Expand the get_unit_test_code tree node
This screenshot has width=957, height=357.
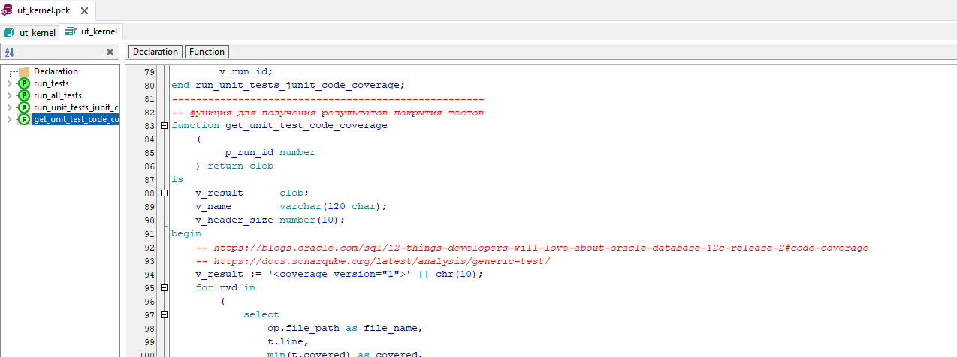(x=9, y=119)
